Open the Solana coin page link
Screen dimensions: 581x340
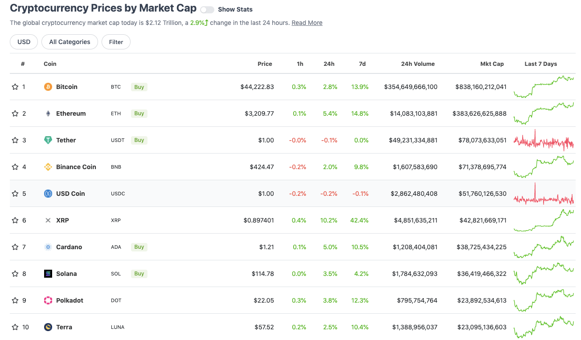(66, 274)
